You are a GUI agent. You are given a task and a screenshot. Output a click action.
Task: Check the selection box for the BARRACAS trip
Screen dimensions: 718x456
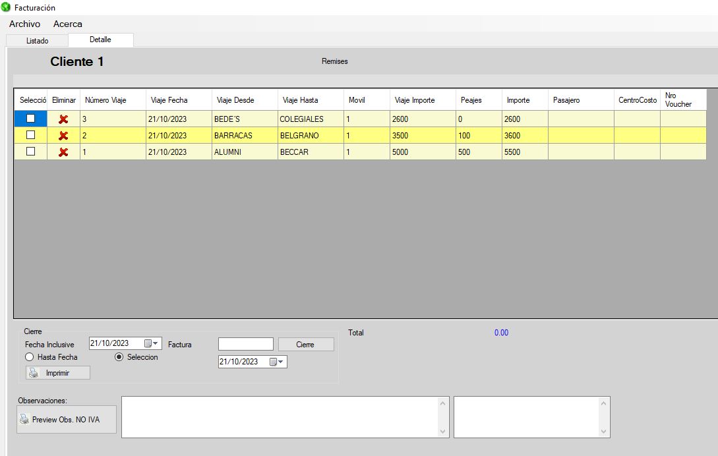pos(31,135)
